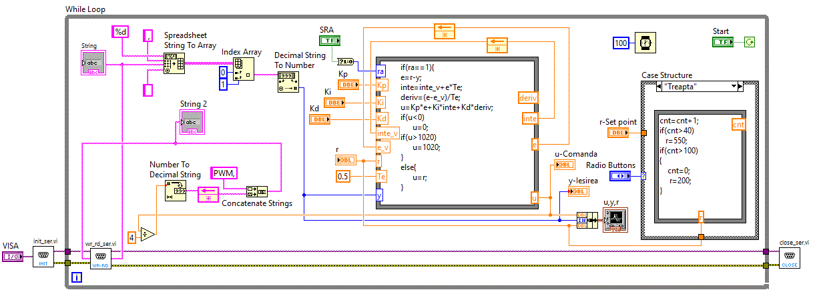Click the Decimal String To Number node

288,83
